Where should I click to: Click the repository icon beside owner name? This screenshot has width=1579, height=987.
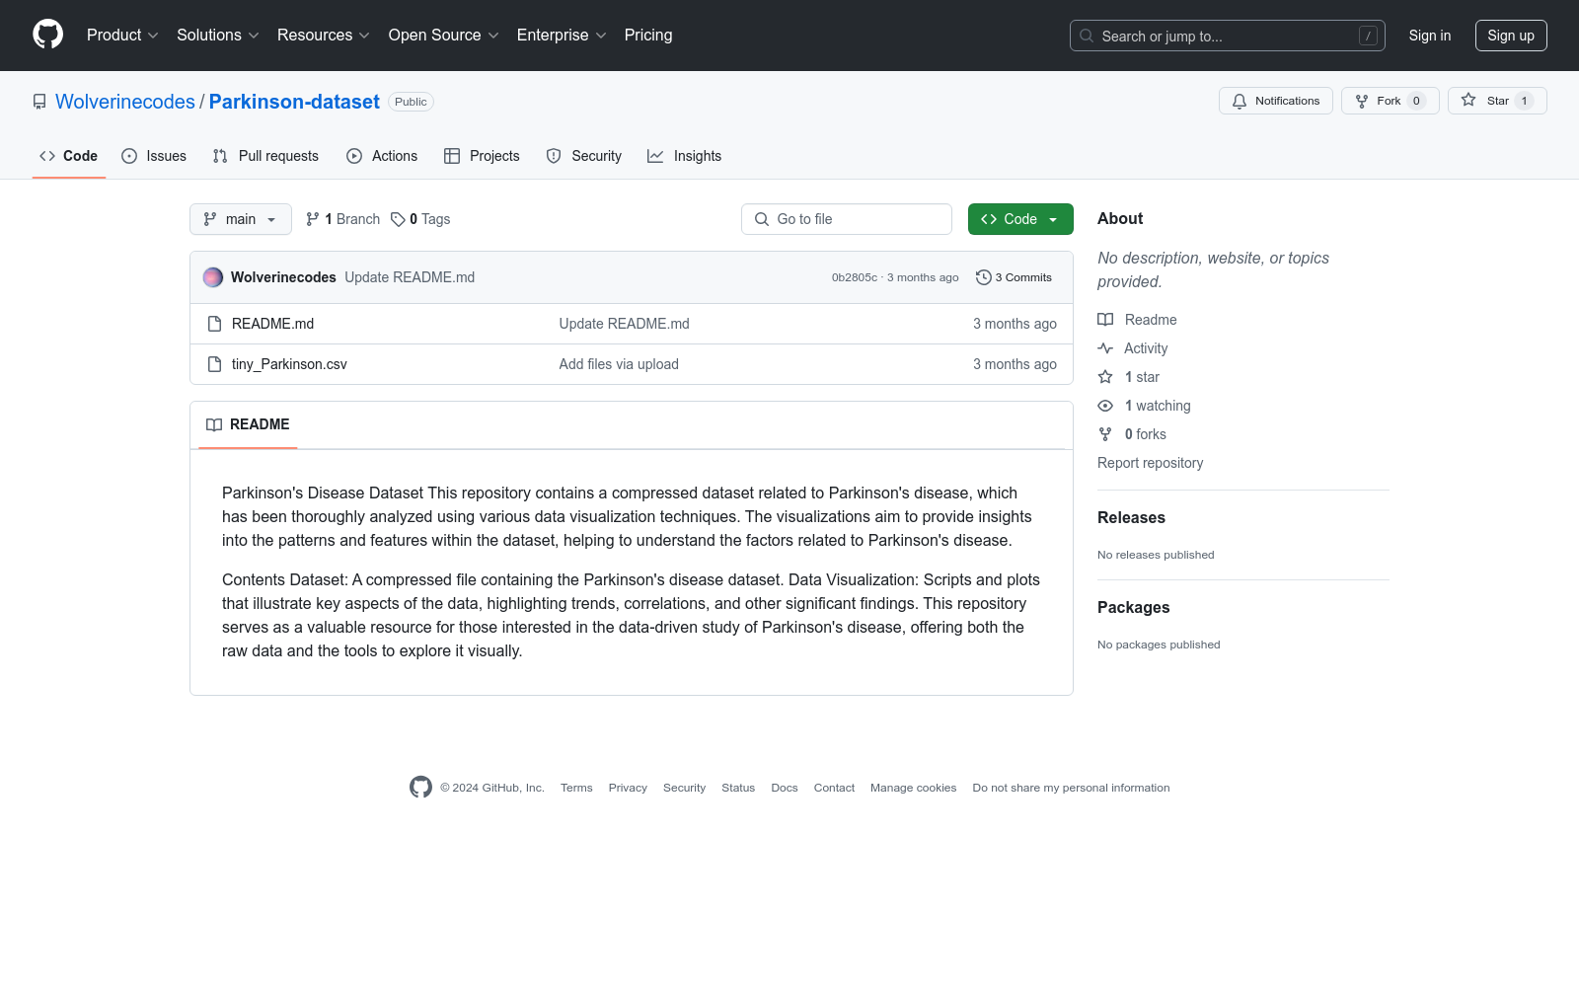39,102
